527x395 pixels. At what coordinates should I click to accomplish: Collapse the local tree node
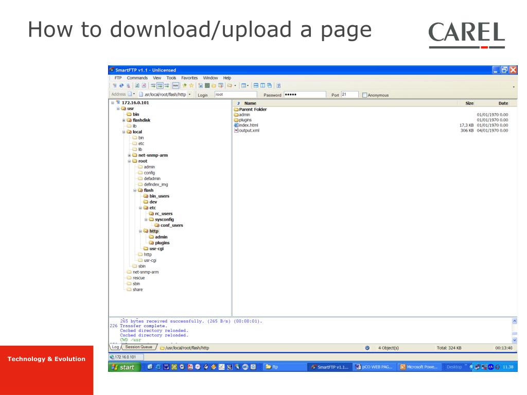[124, 132]
